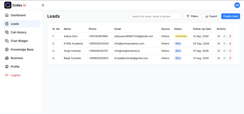Click phone number +919039343403
The height and width of the screenshot is (114, 244).
tap(99, 44)
